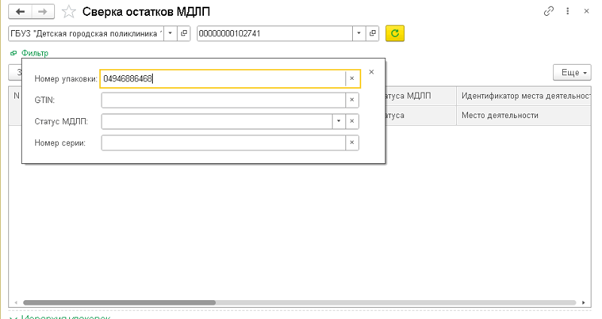Click the back navigation arrow
Viewport: 602px width, 319px height.
pos(20,11)
